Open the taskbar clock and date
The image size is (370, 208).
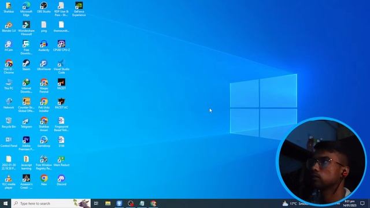pyautogui.click(x=350, y=203)
